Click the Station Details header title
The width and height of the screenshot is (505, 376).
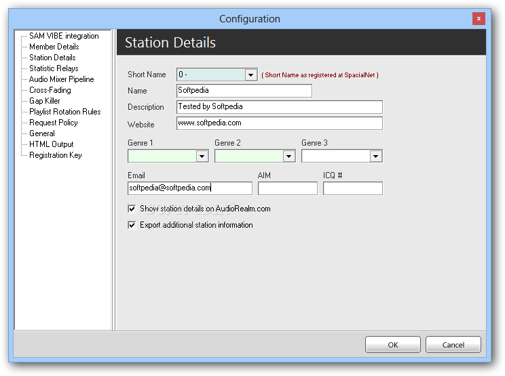(x=170, y=43)
